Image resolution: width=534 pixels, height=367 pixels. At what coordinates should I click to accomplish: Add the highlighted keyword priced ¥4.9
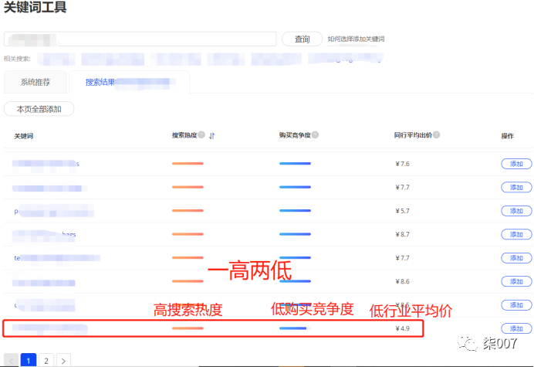(x=516, y=328)
